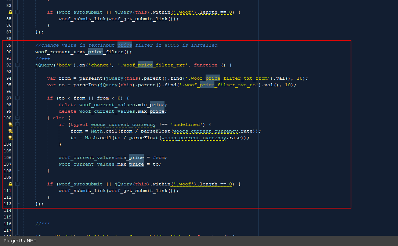
Task: Open the lightbulb hint on the 'from = Math.ceil' line
Action: (x=10, y=131)
